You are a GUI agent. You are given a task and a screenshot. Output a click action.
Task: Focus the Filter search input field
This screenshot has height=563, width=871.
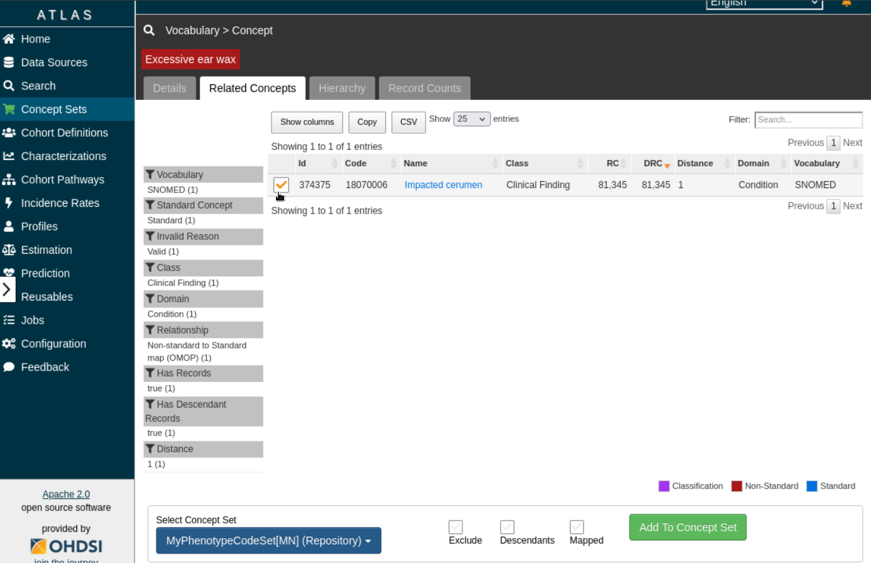(808, 119)
